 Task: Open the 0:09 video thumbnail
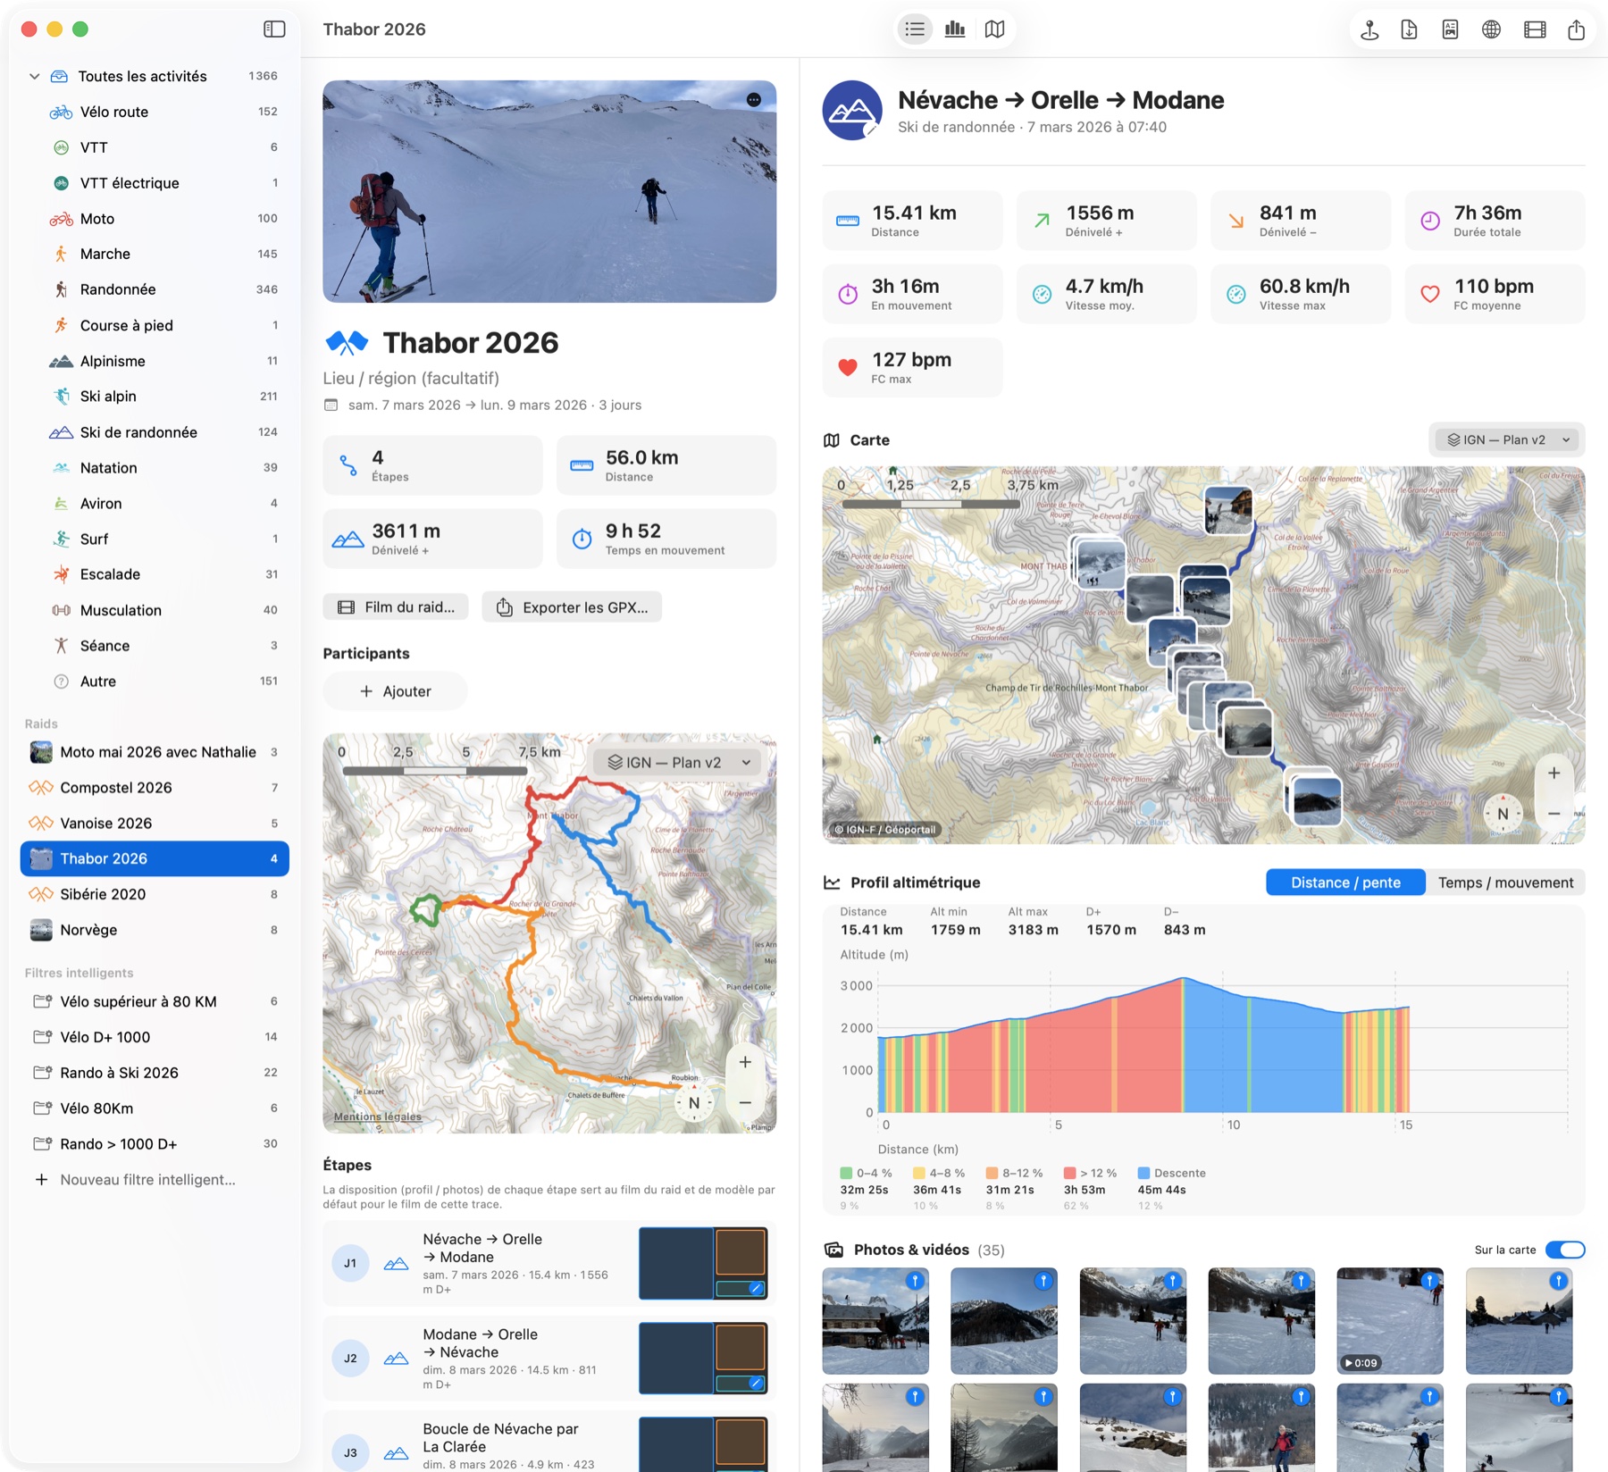1390,1321
